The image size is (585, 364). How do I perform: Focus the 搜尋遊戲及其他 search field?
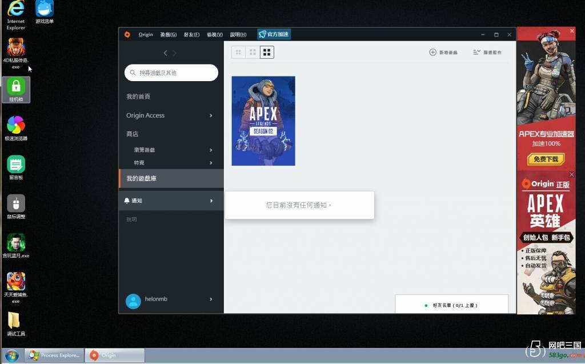coord(171,73)
